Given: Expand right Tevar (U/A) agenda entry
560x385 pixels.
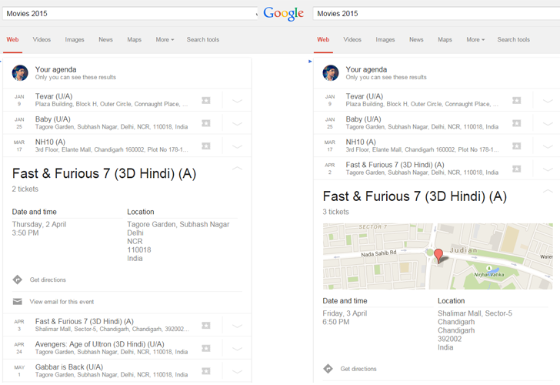Looking at the screenshot, I should tap(548, 101).
